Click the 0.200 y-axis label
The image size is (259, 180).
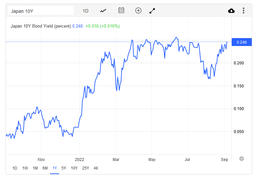pyautogui.click(x=239, y=63)
